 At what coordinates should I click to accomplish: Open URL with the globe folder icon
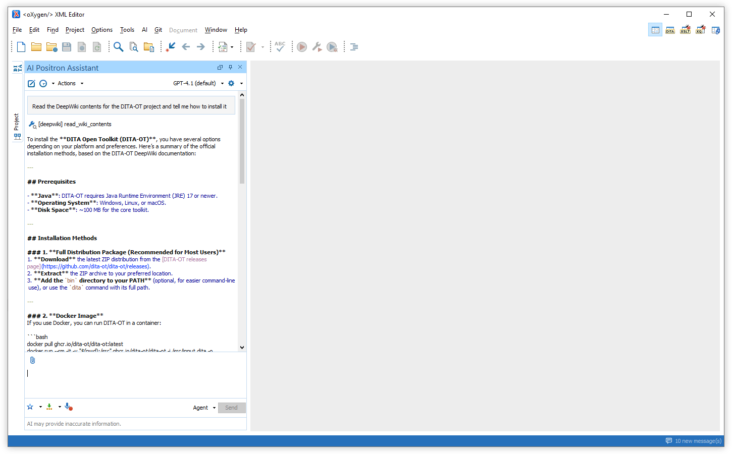(x=51, y=47)
